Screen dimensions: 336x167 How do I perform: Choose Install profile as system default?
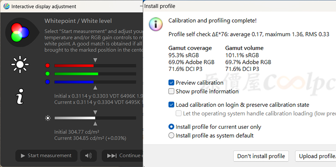pyautogui.click(x=171, y=136)
